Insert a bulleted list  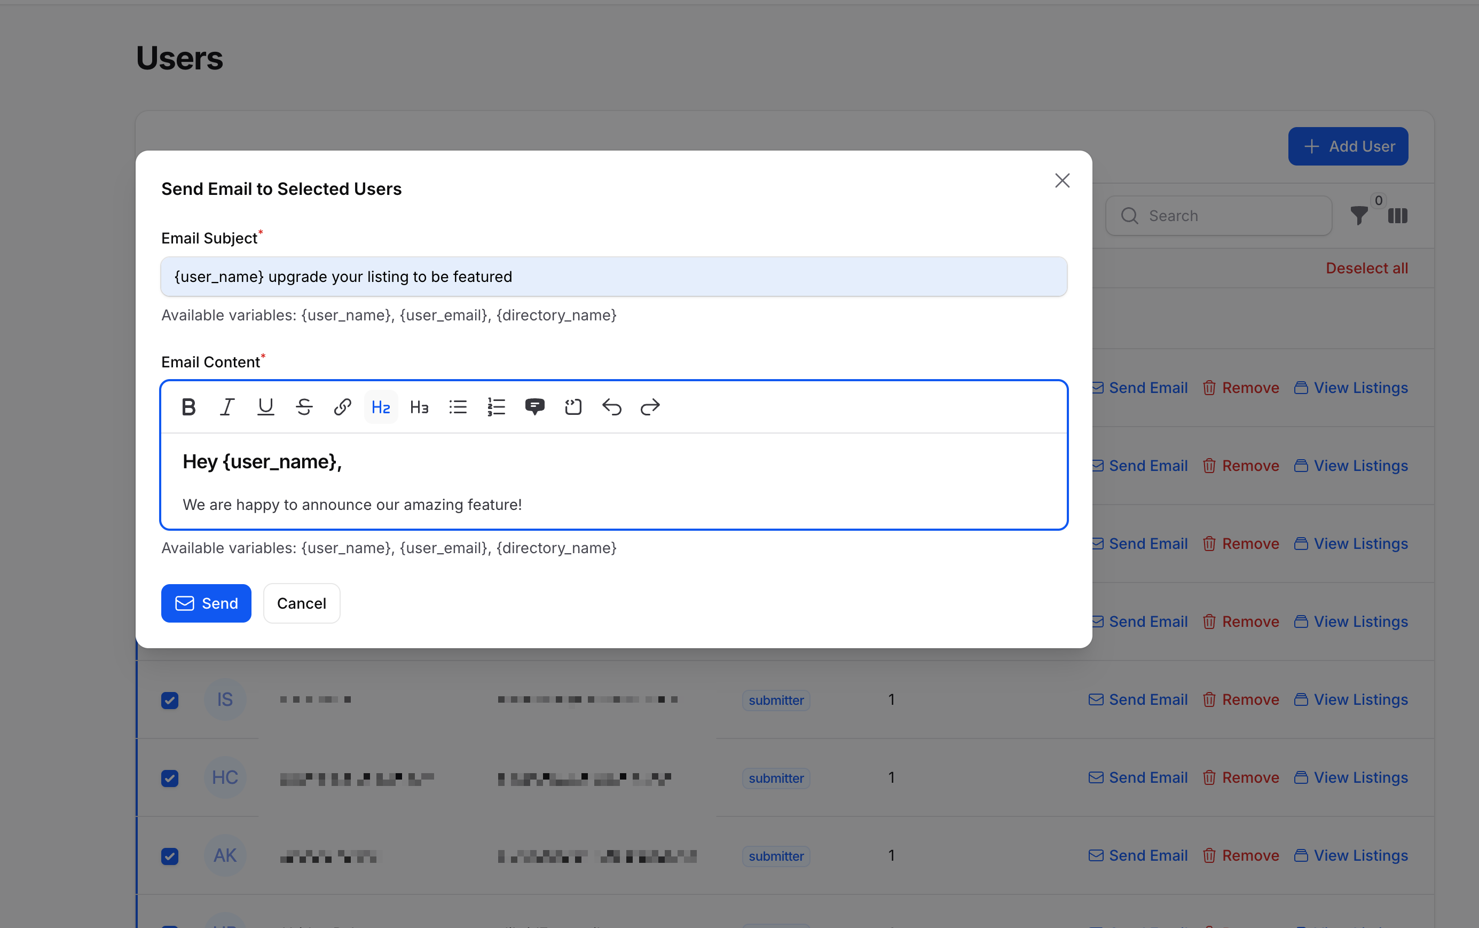pyautogui.click(x=458, y=407)
